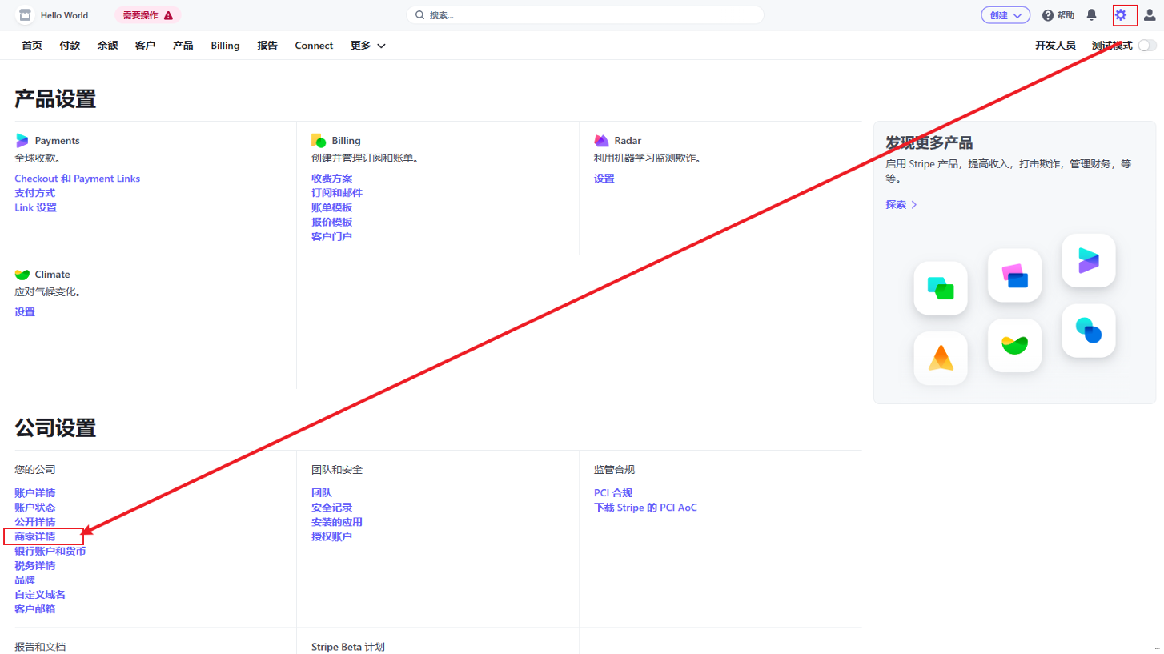
Task: Click the Radar product icon
Action: point(601,141)
